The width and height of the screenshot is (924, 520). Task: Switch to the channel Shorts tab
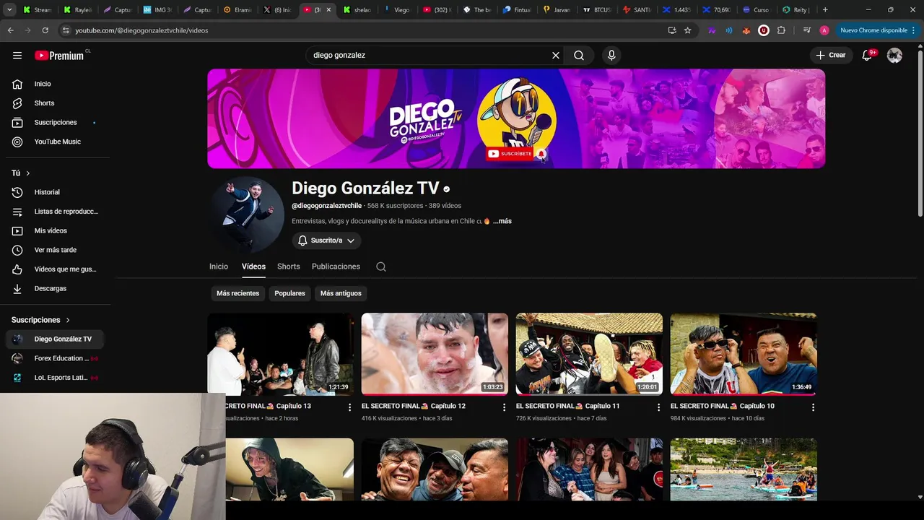coord(289,266)
